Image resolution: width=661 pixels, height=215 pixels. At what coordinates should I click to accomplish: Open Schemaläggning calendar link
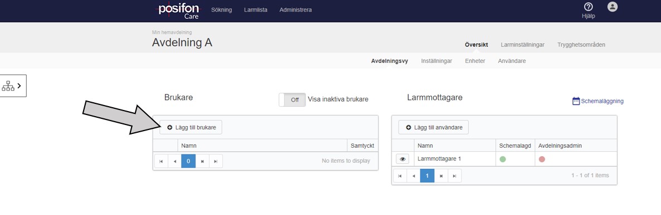pyautogui.click(x=598, y=101)
